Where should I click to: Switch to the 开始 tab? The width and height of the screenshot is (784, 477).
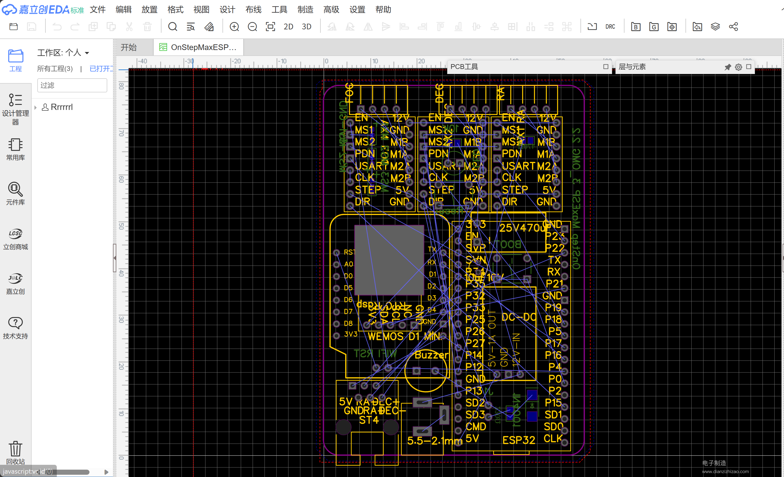pos(129,47)
